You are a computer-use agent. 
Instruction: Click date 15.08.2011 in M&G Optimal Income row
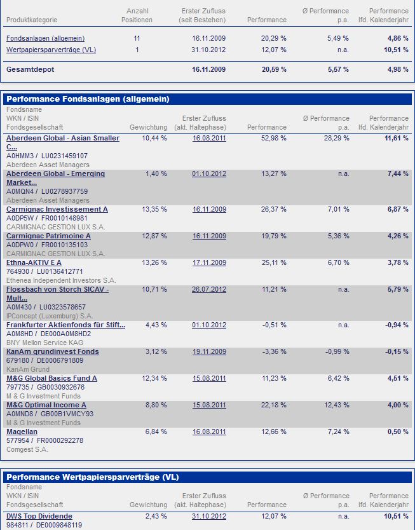point(209,405)
